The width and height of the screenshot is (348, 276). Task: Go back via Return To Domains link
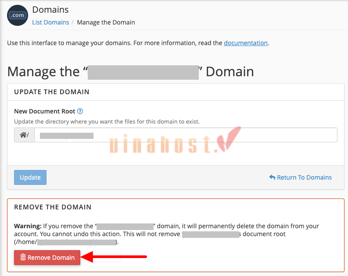tap(304, 177)
